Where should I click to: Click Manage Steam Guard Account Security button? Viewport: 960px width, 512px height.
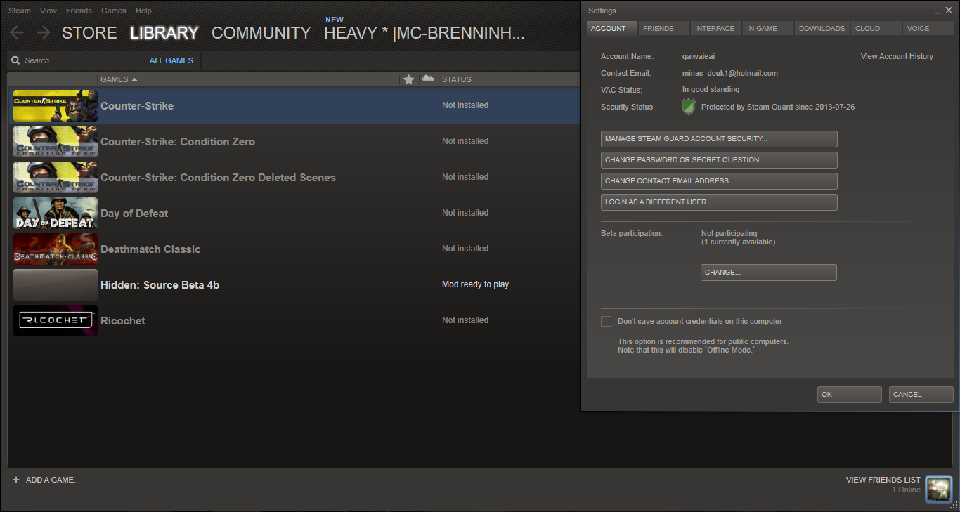[x=719, y=139]
